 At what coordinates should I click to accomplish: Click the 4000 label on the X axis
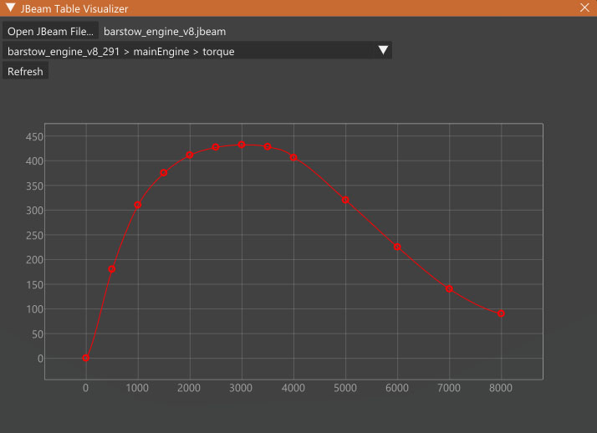293,388
